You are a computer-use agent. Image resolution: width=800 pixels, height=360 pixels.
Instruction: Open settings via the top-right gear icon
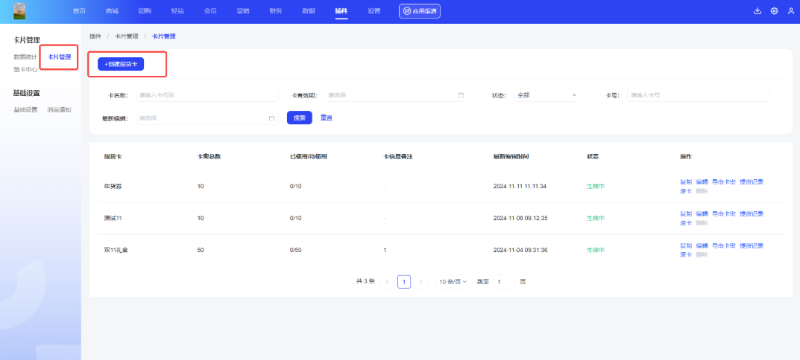pos(774,11)
